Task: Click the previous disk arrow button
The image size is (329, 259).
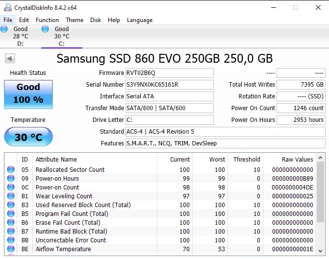Action: click(9, 59)
